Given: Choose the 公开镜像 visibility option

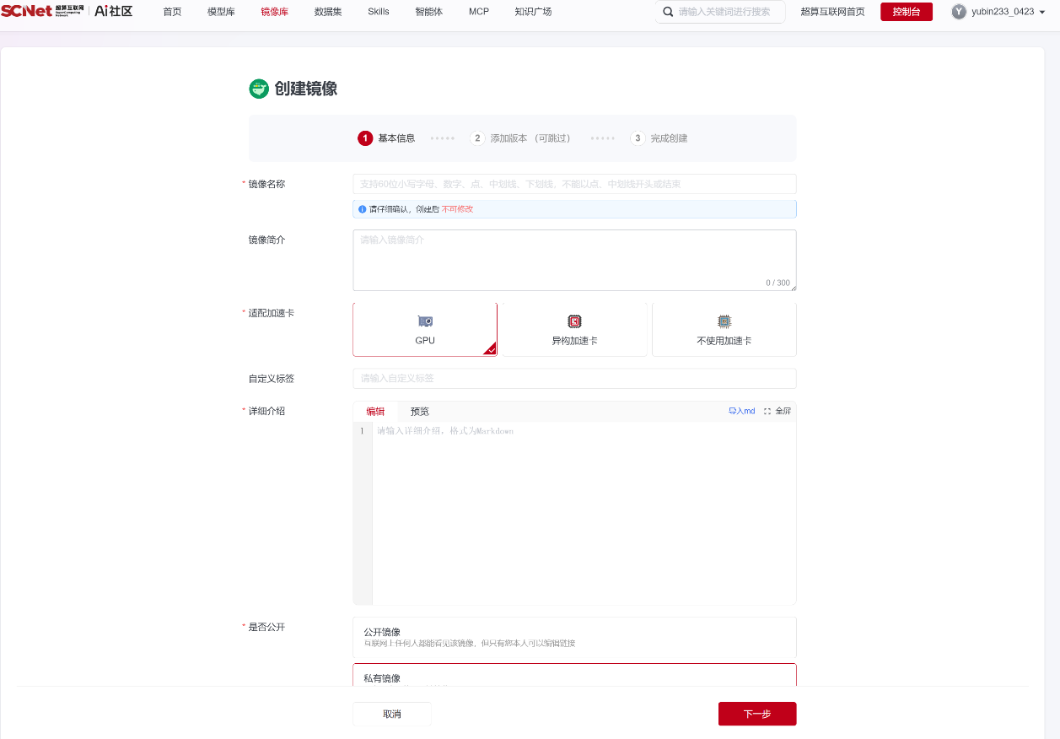Looking at the screenshot, I should 574,637.
